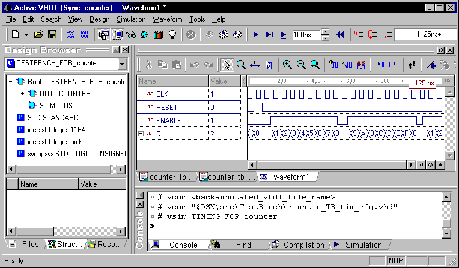The height and width of the screenshot is (268, 459).
Task: Click the Zoom Out magnifier icon
Action: point(300,64)
